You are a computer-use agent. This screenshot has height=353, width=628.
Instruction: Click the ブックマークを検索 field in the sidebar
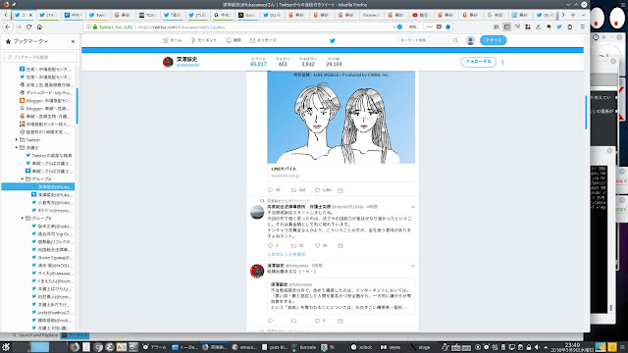40,57
